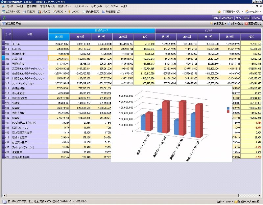The image size is (263, 205).
Task: Click the ビジトラ group column header
Action: tap(208, 31)
